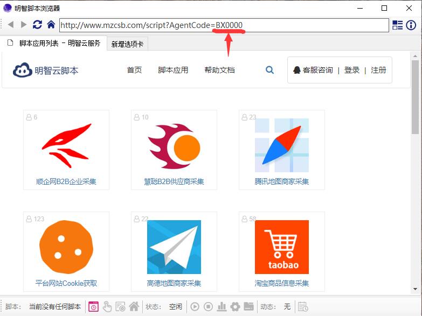Click the user count 123 on Cookie card
This screenshot has width=422, height=316.
(x=39, y=219)
